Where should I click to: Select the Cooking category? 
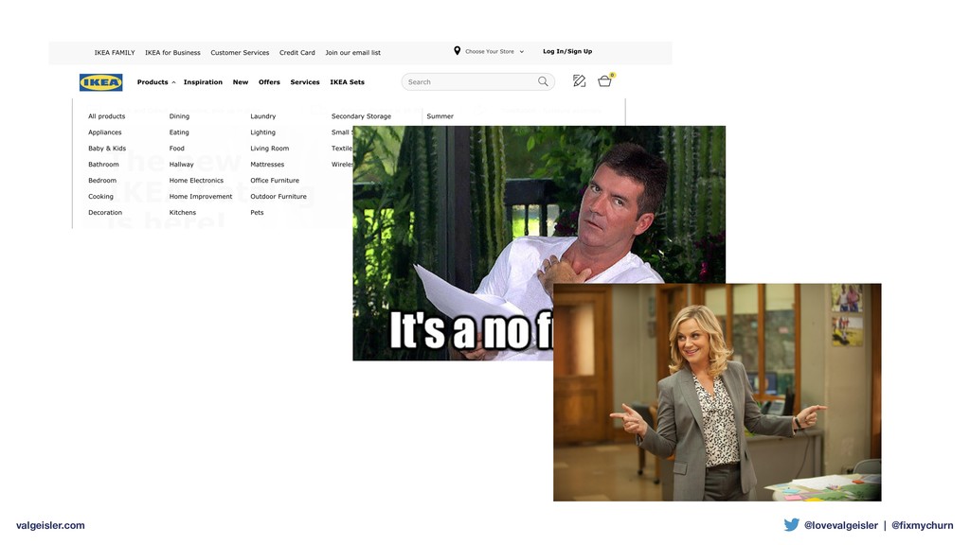[x=100, y=197]
